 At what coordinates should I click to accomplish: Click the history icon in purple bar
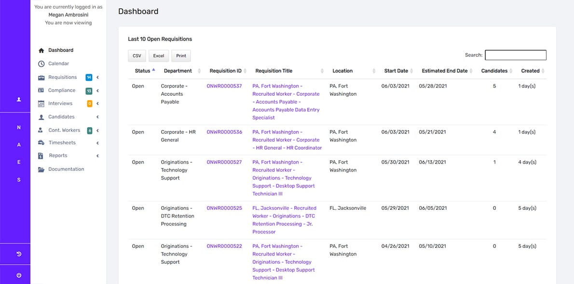click(19, 254)
